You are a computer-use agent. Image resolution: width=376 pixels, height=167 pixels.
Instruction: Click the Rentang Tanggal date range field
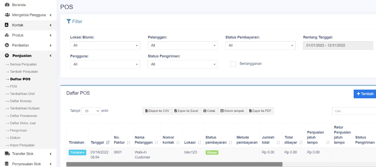pos(338,45)
